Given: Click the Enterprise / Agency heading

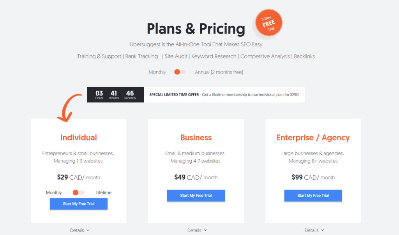Looking at the screenshot, I should 313,138.
